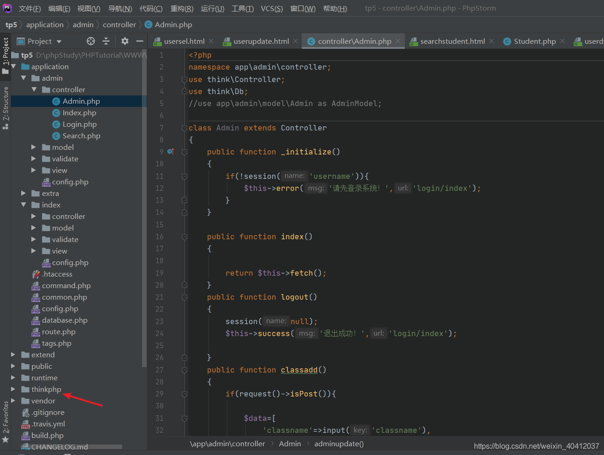
Task: Click line number 25 in the gutter
Action: click(x=160, y=345)
